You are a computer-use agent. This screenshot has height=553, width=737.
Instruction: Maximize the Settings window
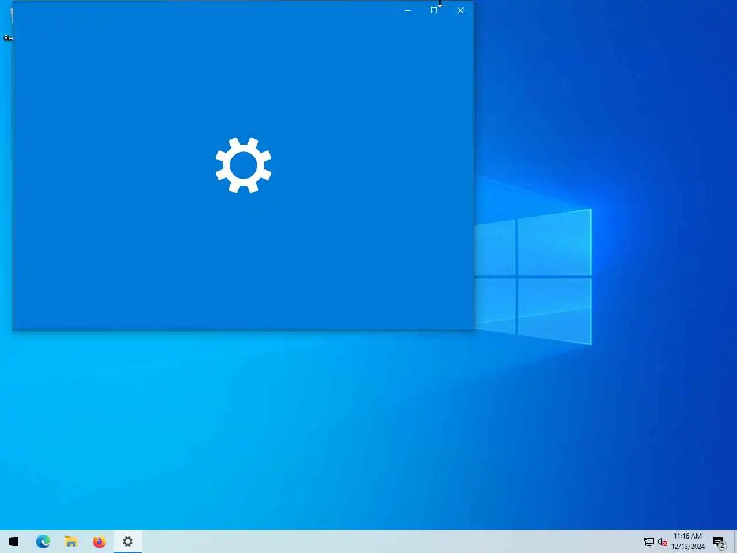click(x=434, y=10)
